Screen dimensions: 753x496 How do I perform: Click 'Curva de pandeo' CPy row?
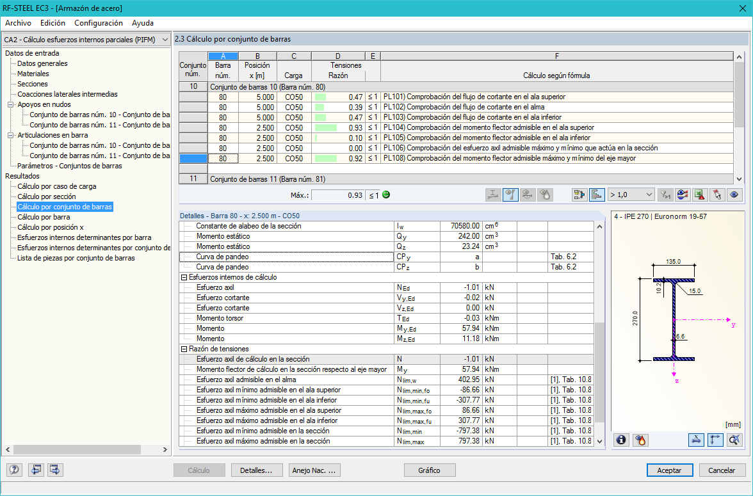pyautogui.click(x=387, y=257)
